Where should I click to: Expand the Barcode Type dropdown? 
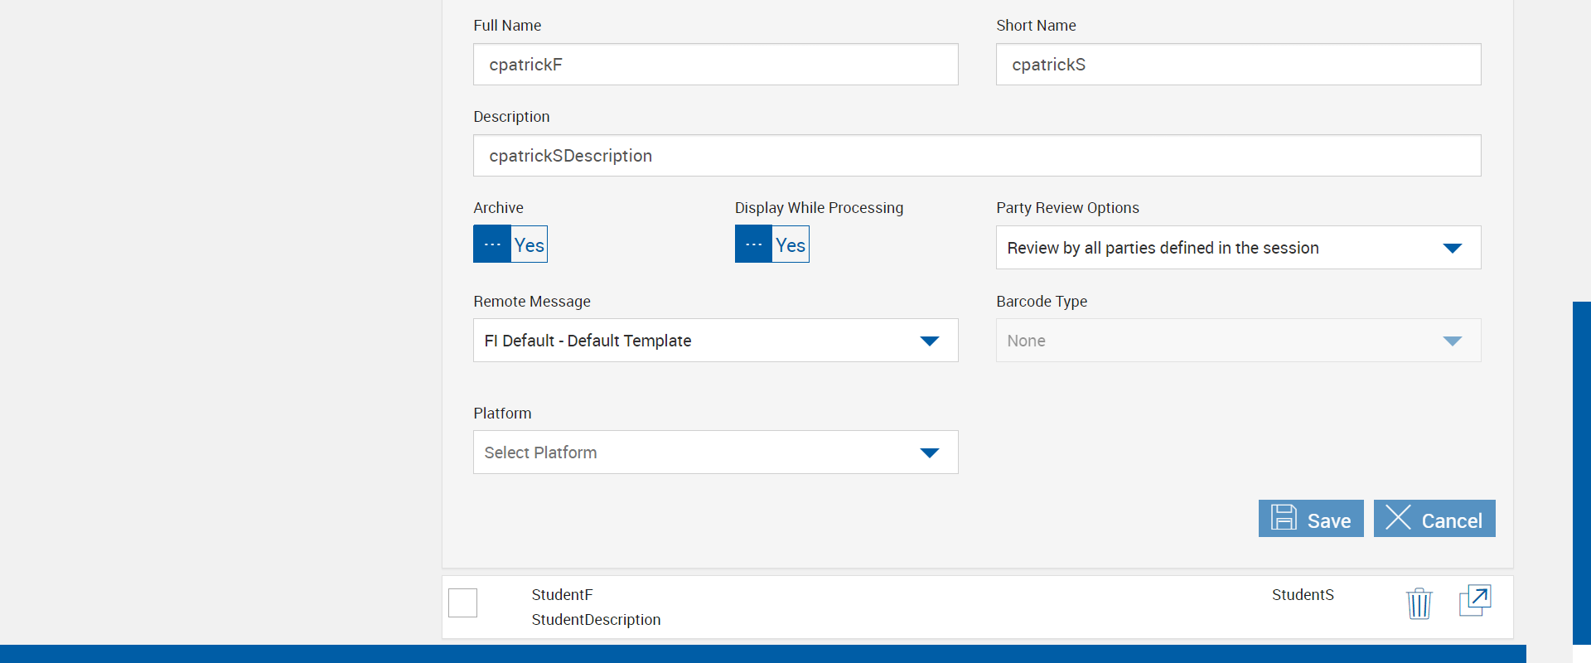point(1452,341)
